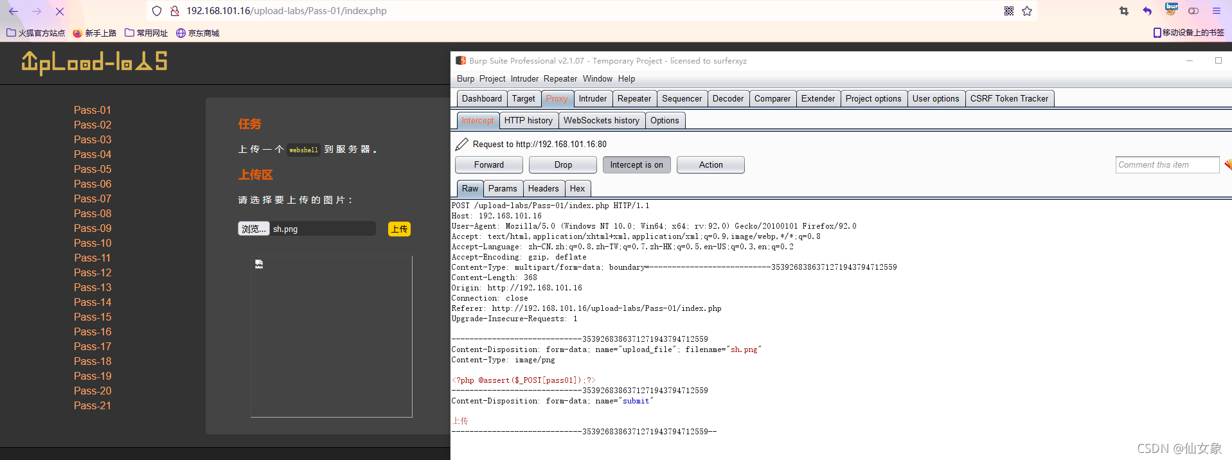
Task: Click the screenshot crop icon in toolbar
Action: point(1124,11)
